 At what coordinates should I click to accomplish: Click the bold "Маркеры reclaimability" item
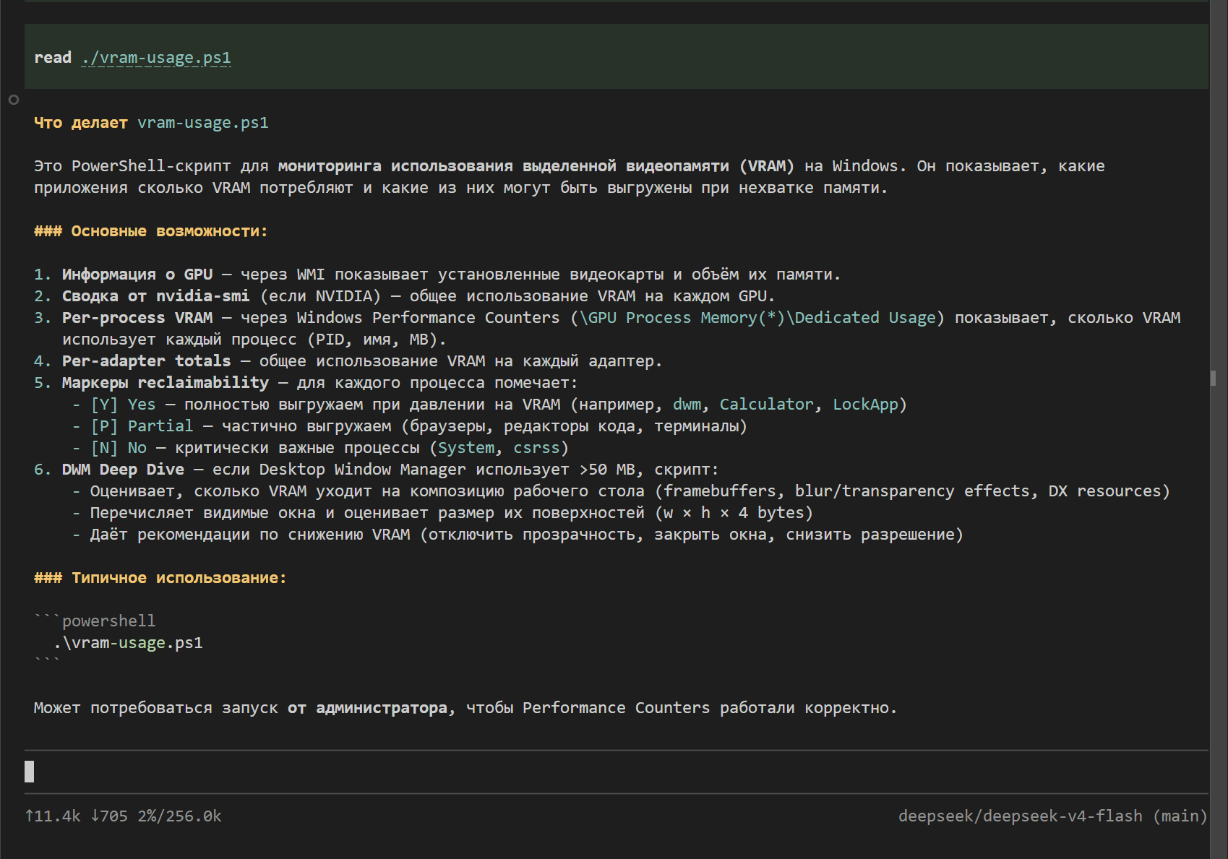pyautogui.click(x=166, y=383)
